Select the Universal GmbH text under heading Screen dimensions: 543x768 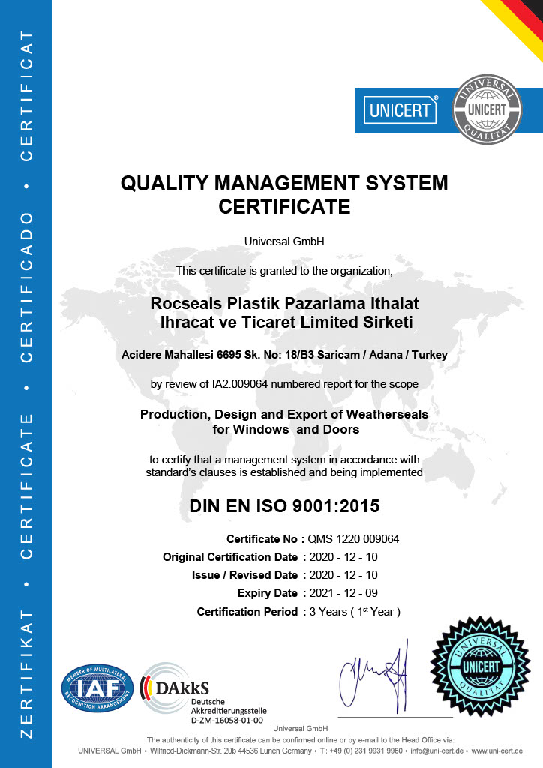[x=284, y=241]
